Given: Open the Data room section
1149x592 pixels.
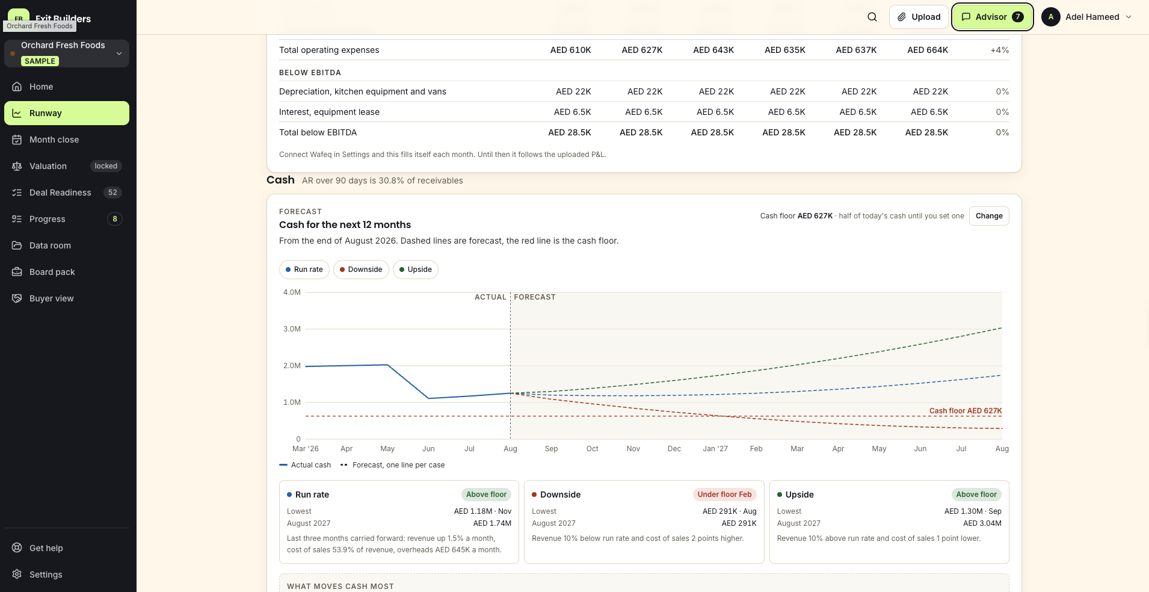Looking at the screenshot, I should coord(67,245).
